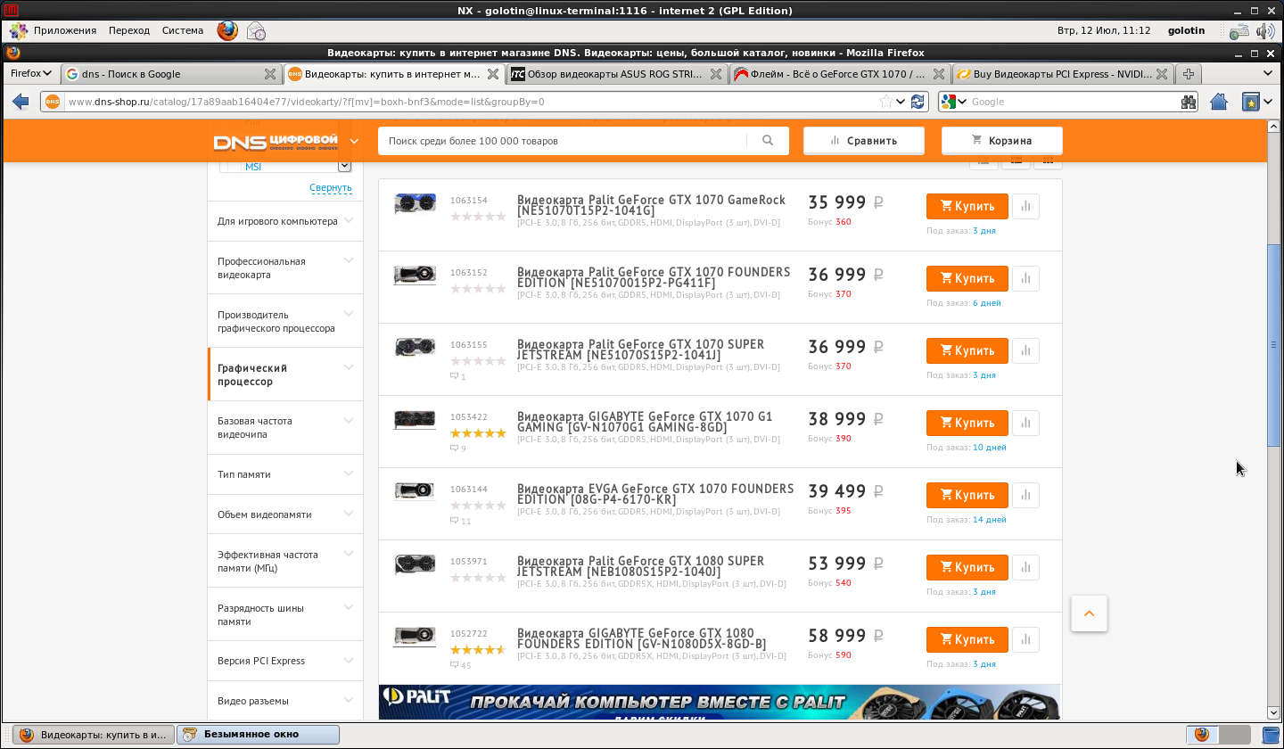Open the 'Переход' panel menu
1284x749 pixels.
(x=129, y=30)
